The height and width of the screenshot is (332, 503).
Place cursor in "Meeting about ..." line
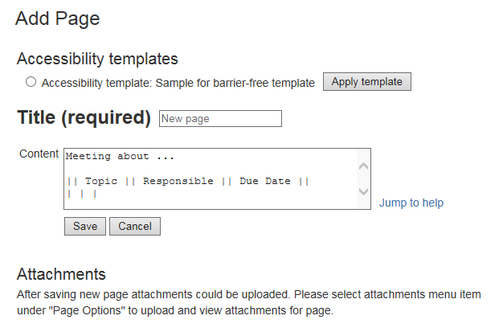pyautogui.click(x=121, y=157)
